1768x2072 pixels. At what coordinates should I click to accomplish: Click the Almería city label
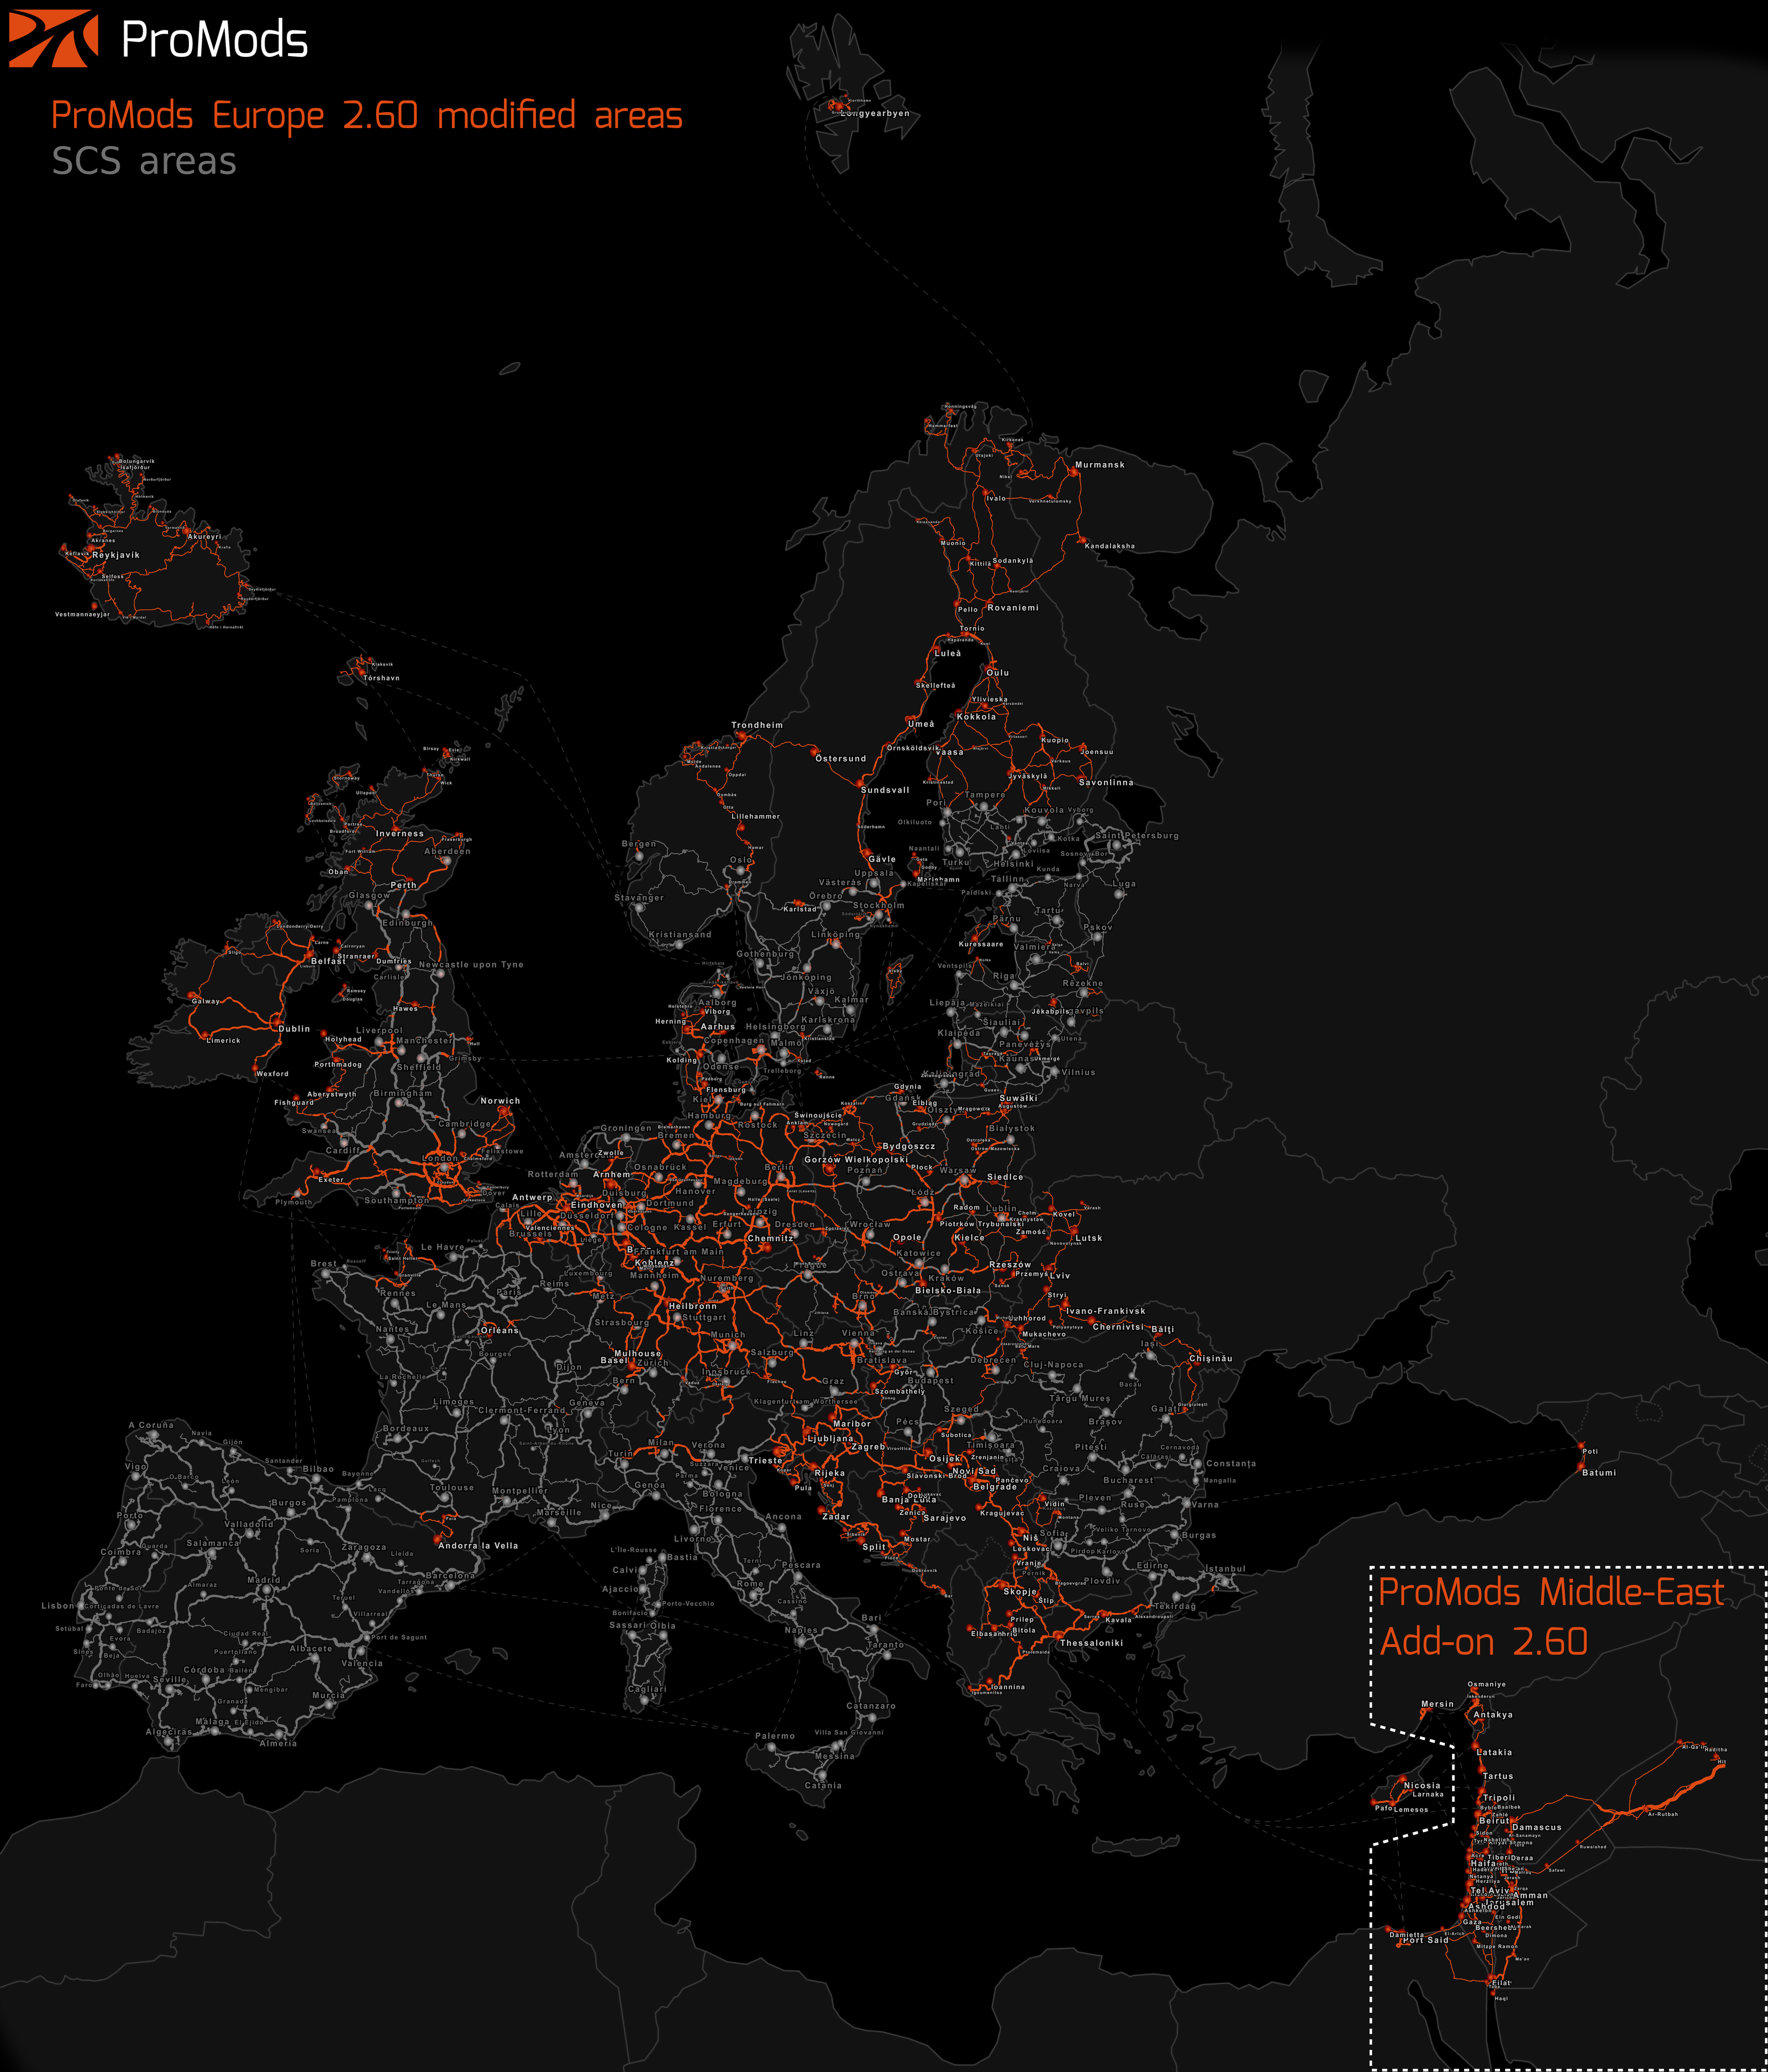pos(278,1743)
